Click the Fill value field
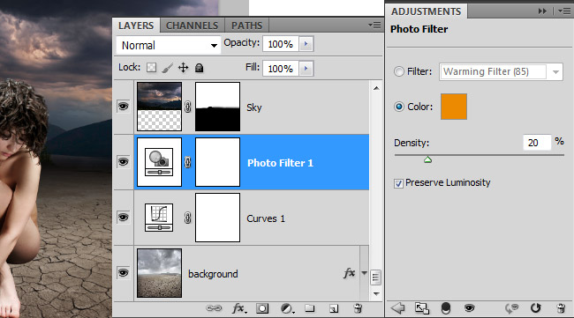This screenshot has width=574, height=318. [x=281, y=69]
